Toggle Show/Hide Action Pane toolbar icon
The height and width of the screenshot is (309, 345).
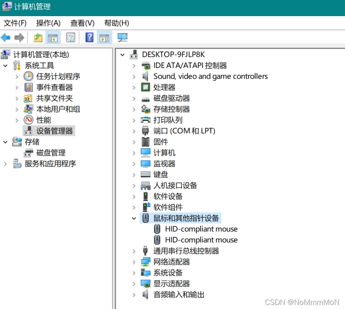pos(104,38)
